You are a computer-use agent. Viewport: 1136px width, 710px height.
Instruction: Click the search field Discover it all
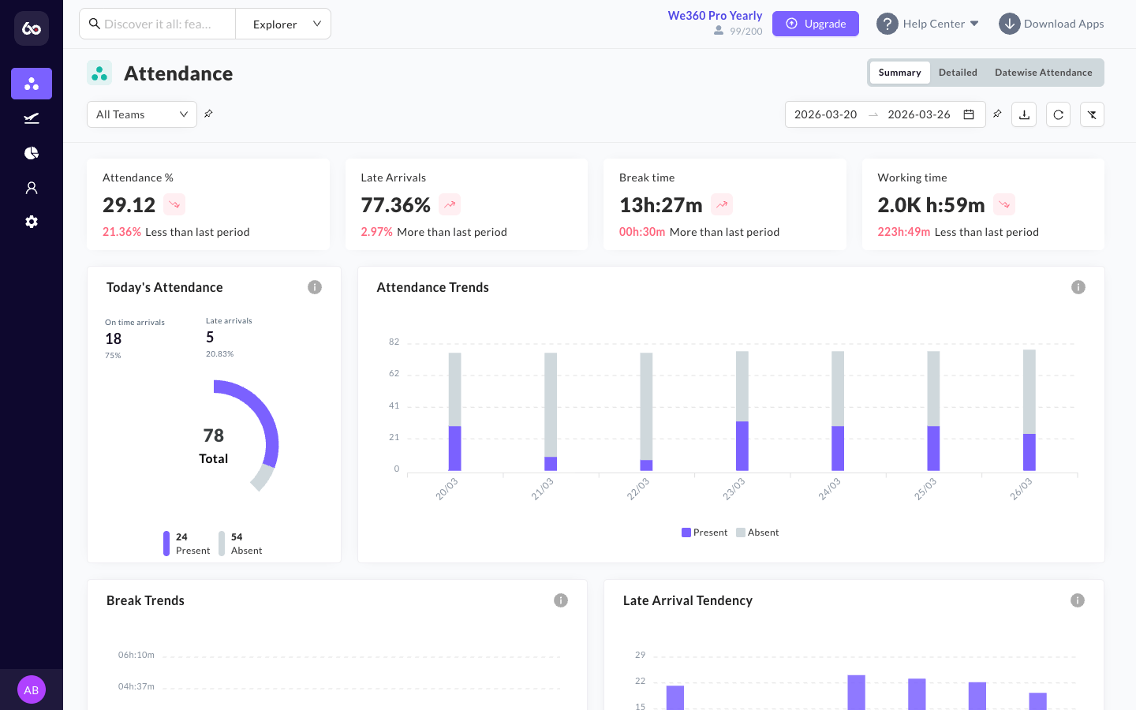158,24
